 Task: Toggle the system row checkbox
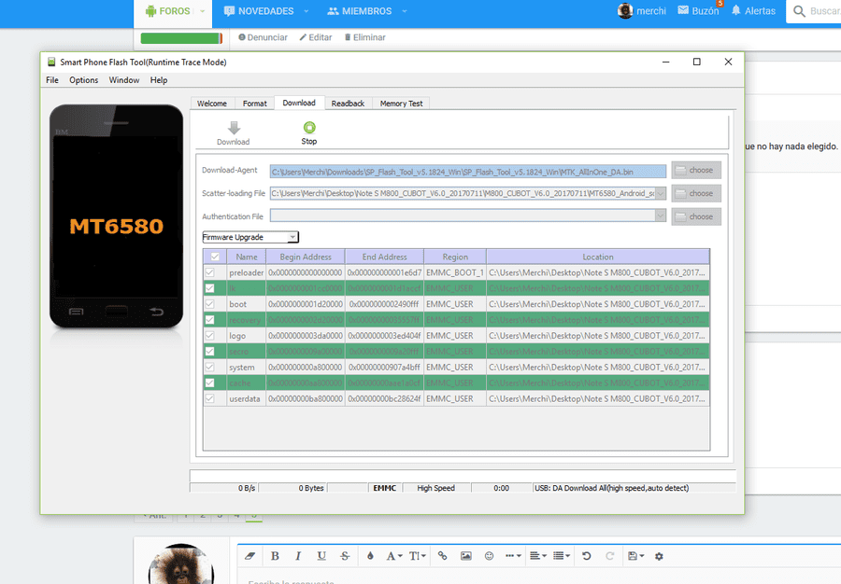pos(209,368)
